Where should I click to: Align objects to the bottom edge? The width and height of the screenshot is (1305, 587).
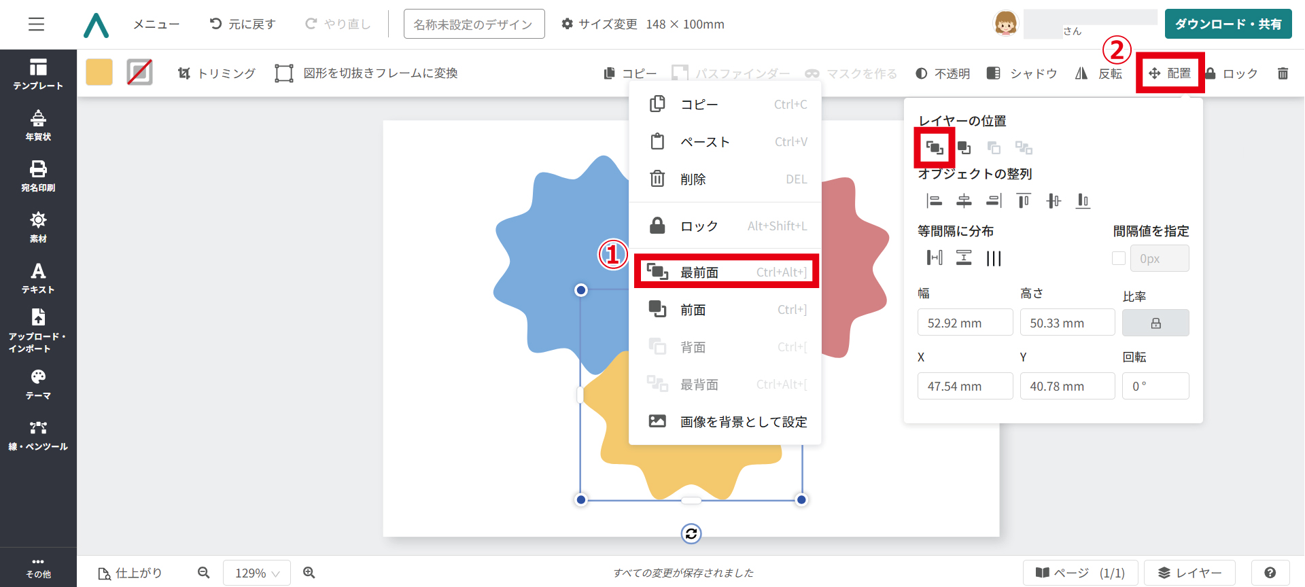(1083, 200)
